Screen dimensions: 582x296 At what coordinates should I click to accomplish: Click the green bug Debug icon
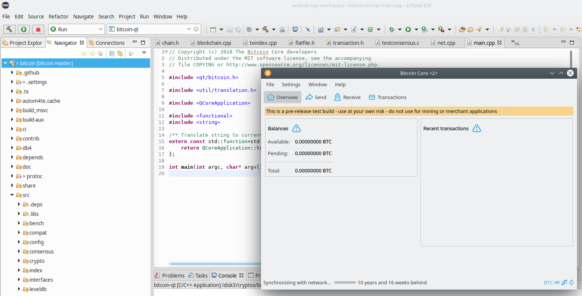coord(392,29)
